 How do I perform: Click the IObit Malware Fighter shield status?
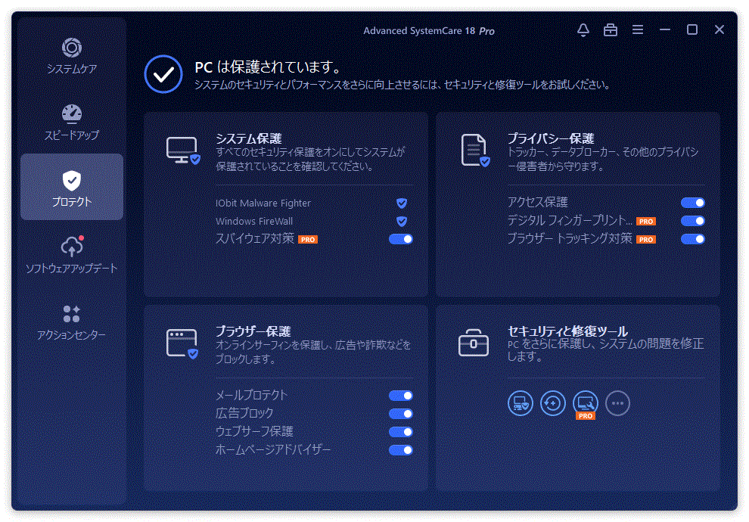coord(402,204)
